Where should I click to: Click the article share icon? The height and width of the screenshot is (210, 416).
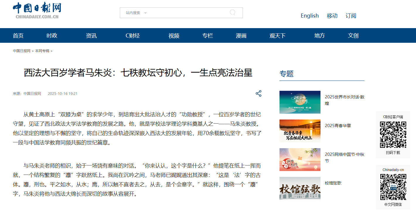(258, 93)
